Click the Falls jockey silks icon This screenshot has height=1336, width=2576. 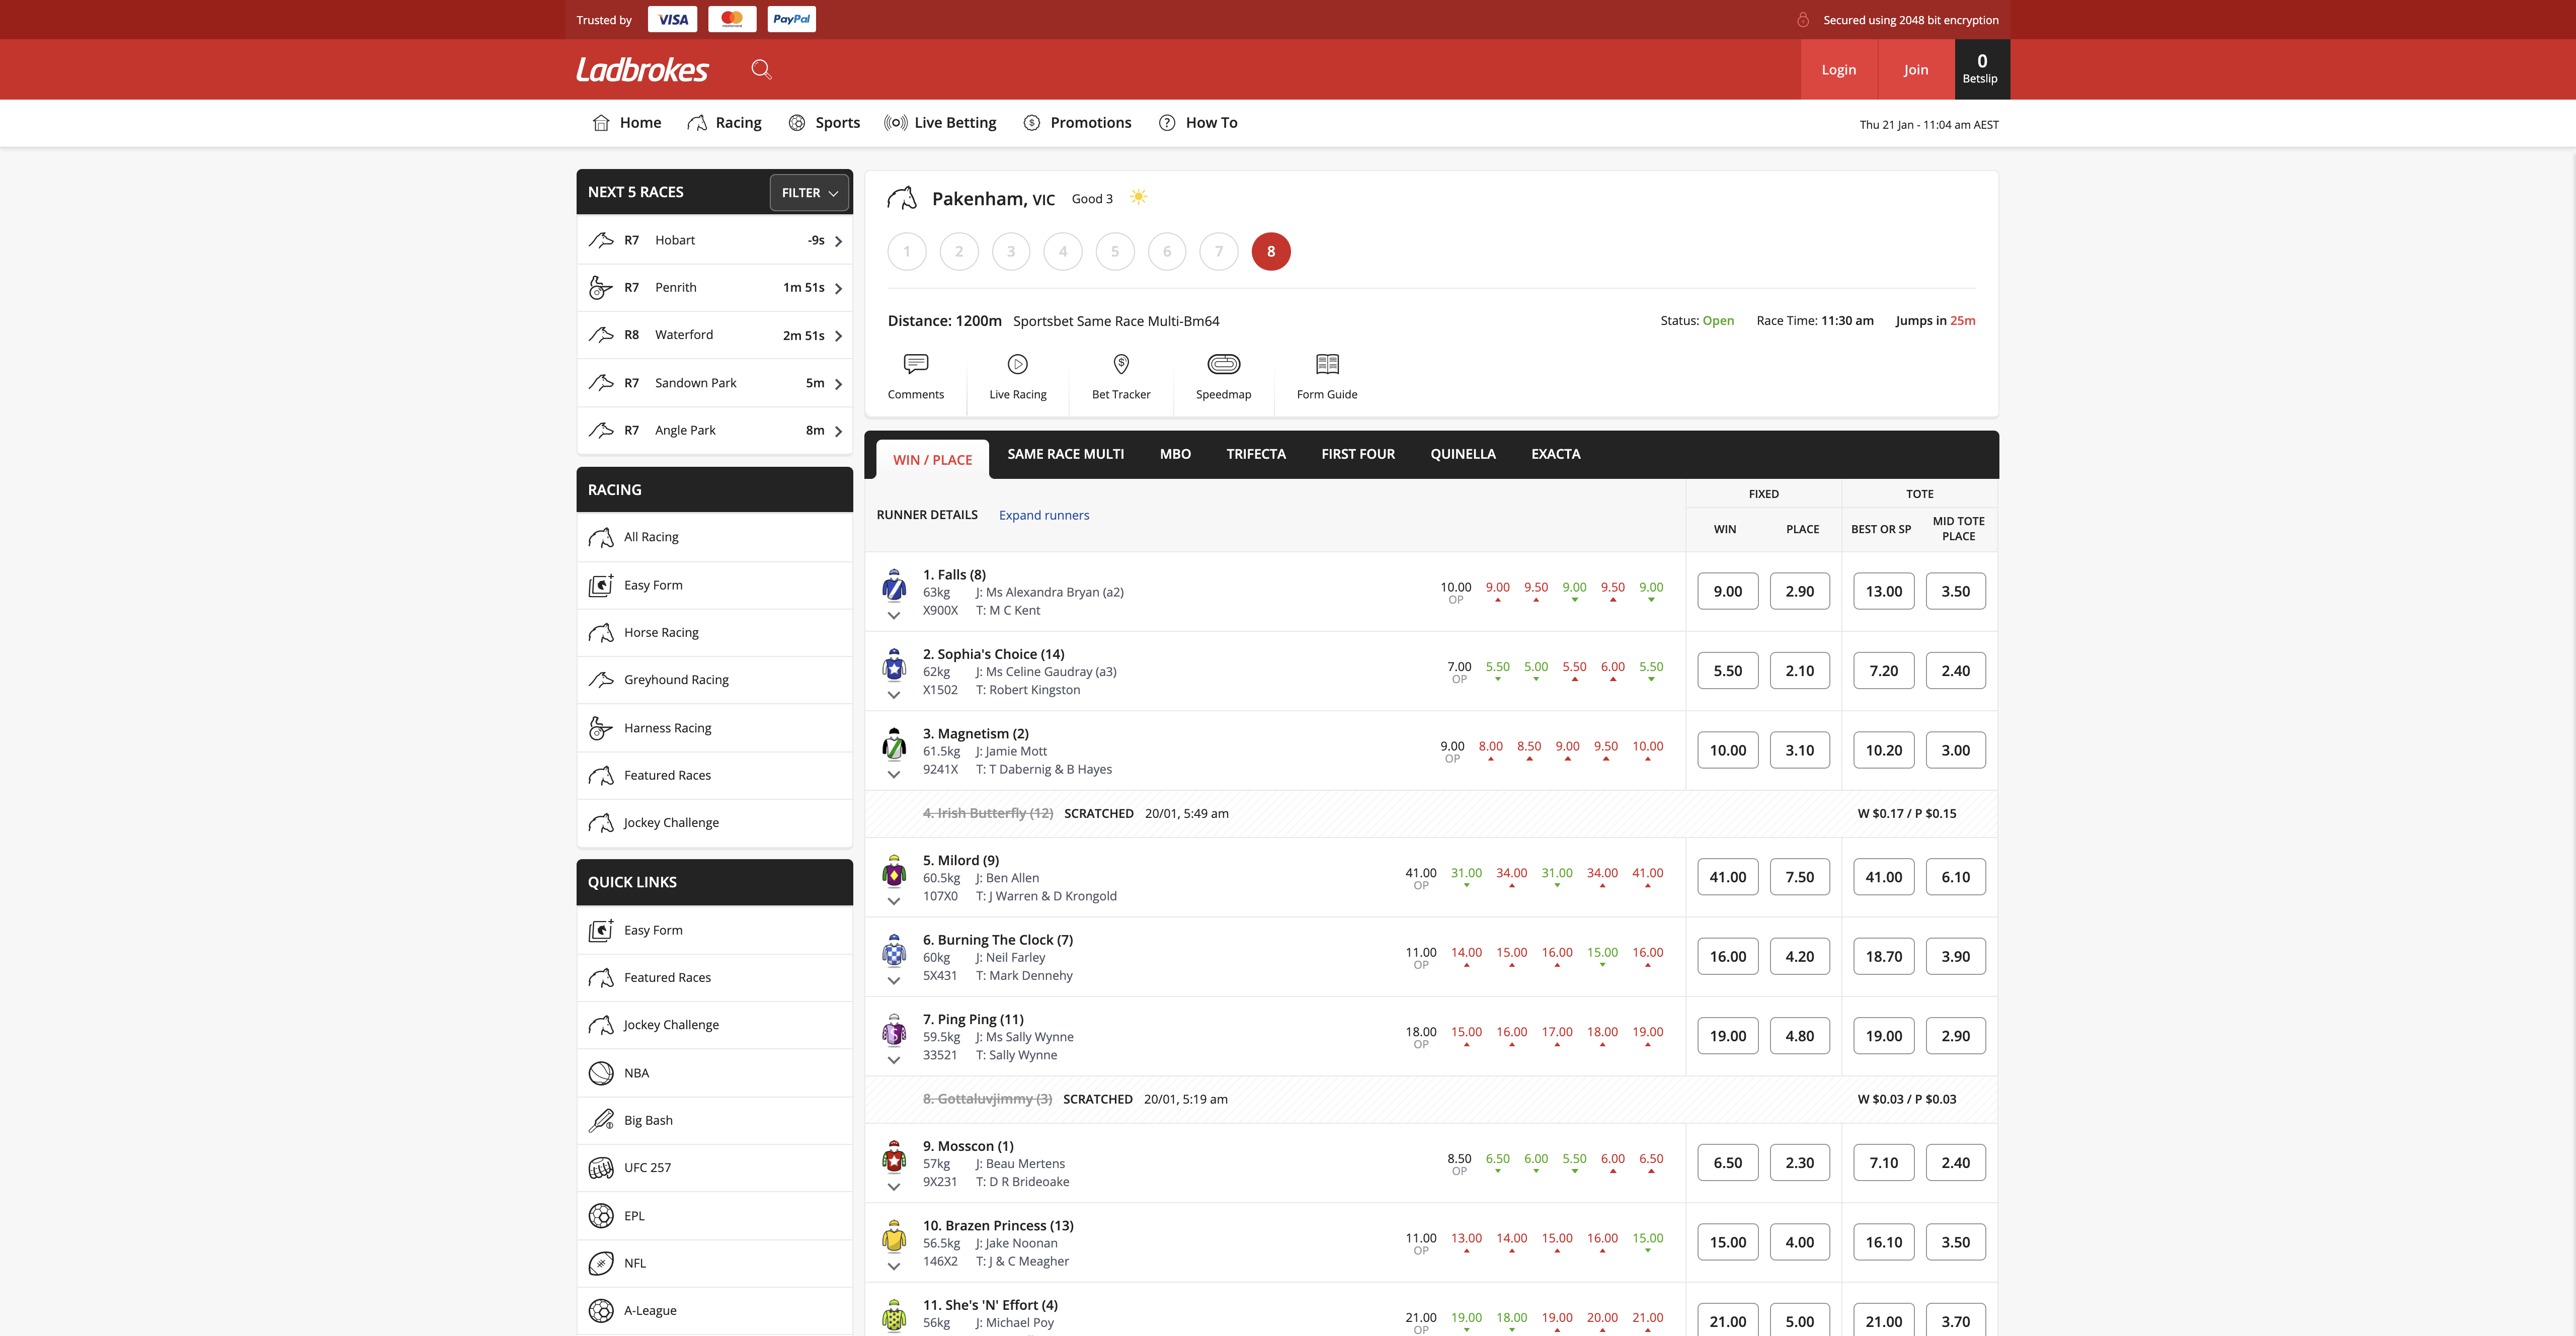pyautogui.click(x=894, y=585)
